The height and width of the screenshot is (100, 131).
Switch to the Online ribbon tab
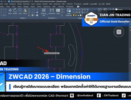click(x=39, y=7)
